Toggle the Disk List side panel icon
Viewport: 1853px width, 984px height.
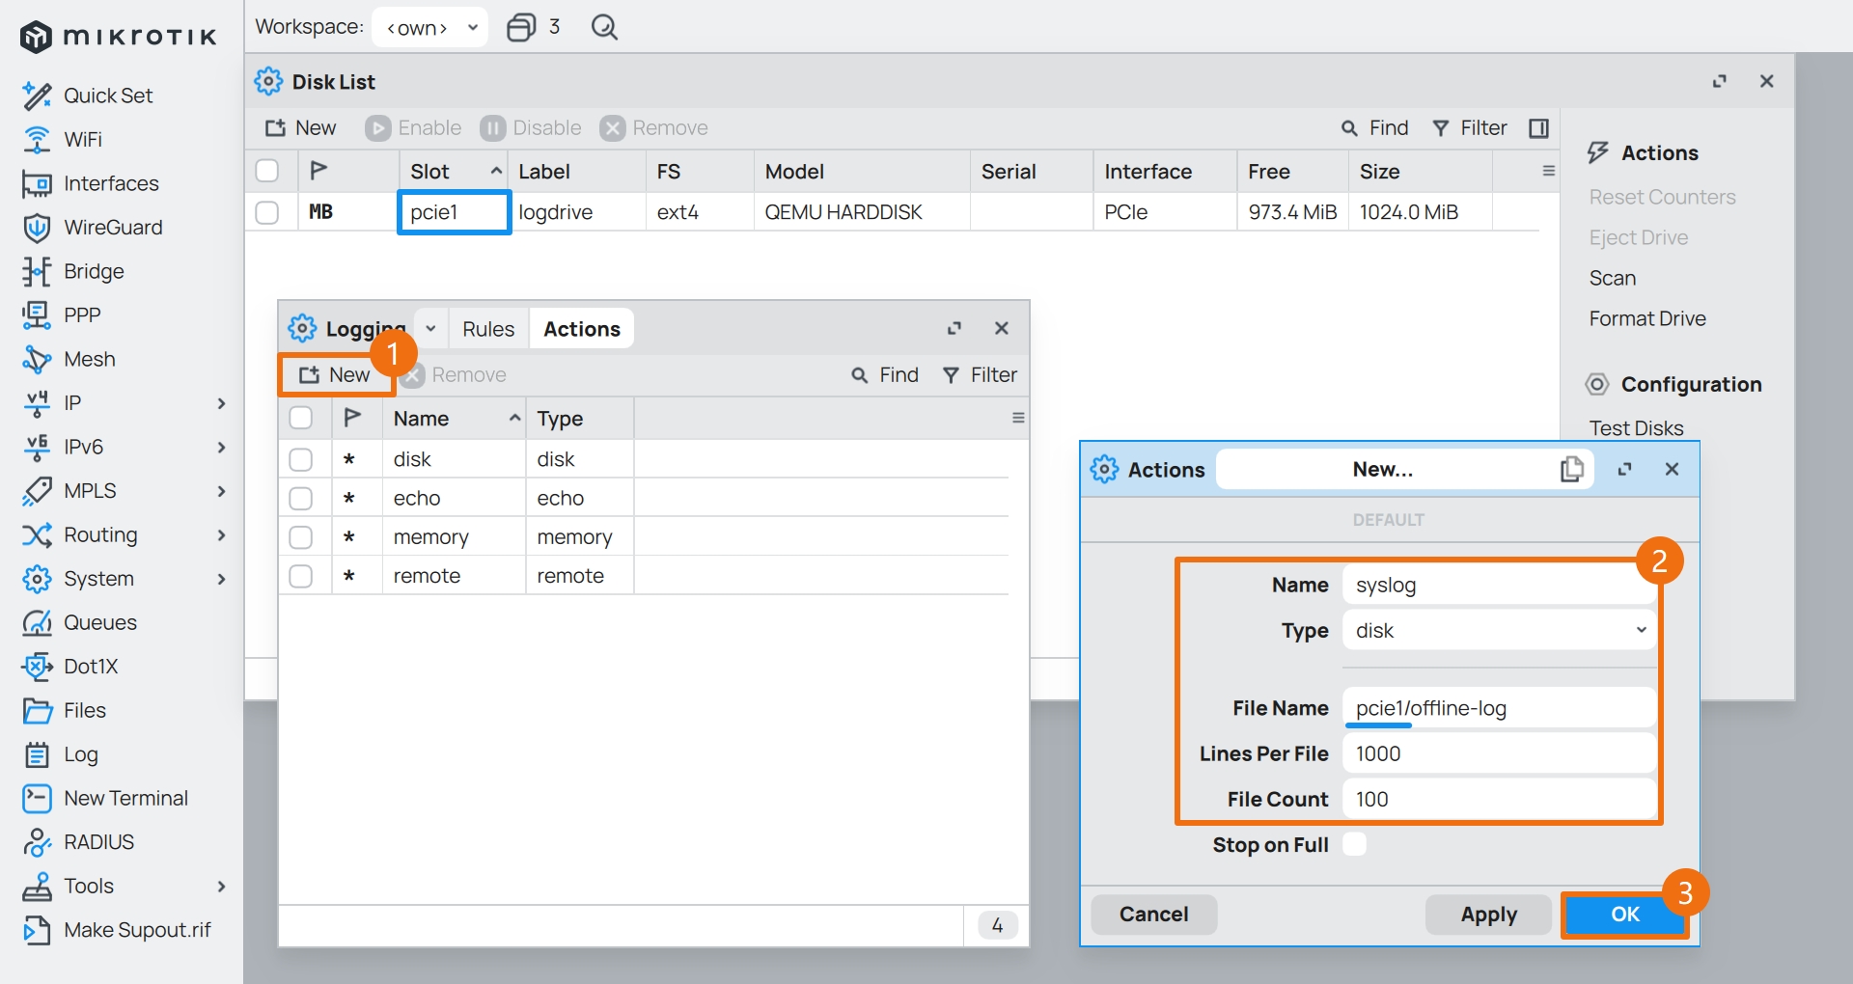tap(1538, 128)
